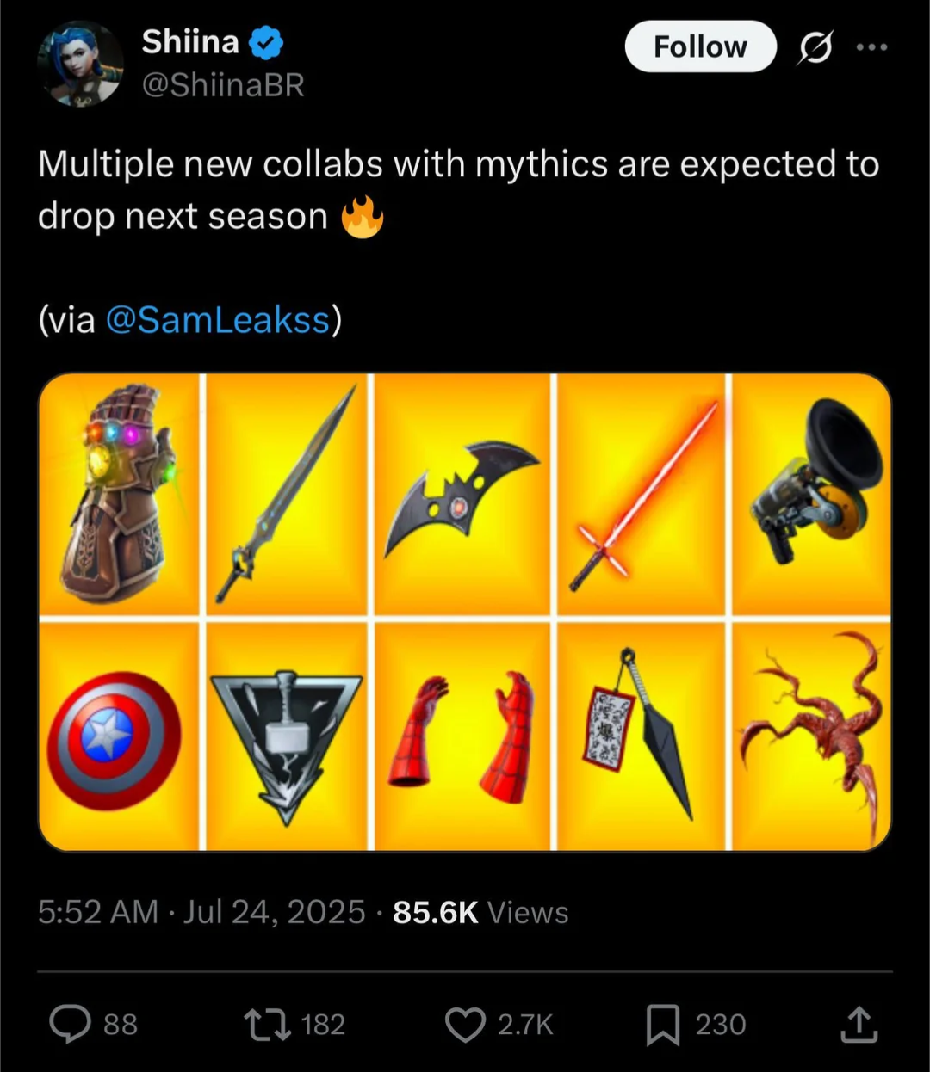
Task: View the 85.6K Views count
Action: (480, 912)
